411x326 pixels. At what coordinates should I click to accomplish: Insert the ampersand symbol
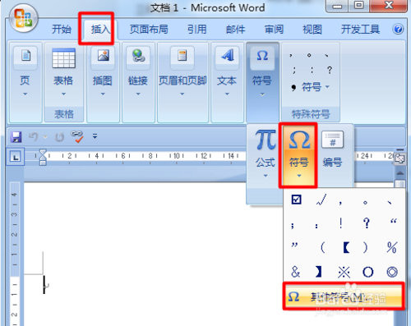pyautogui.click(x=295, y=272)
